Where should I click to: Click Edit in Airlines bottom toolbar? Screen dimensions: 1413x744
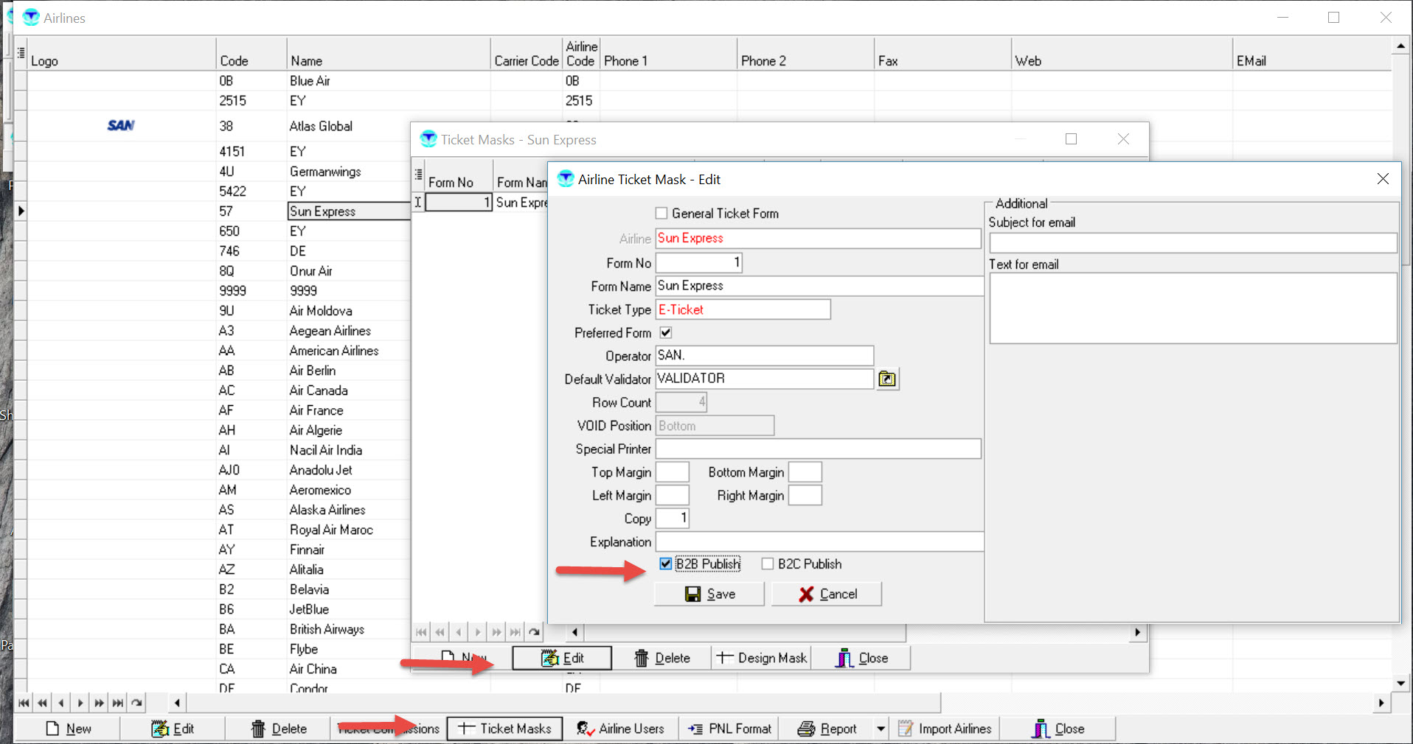tap(173, 729)
